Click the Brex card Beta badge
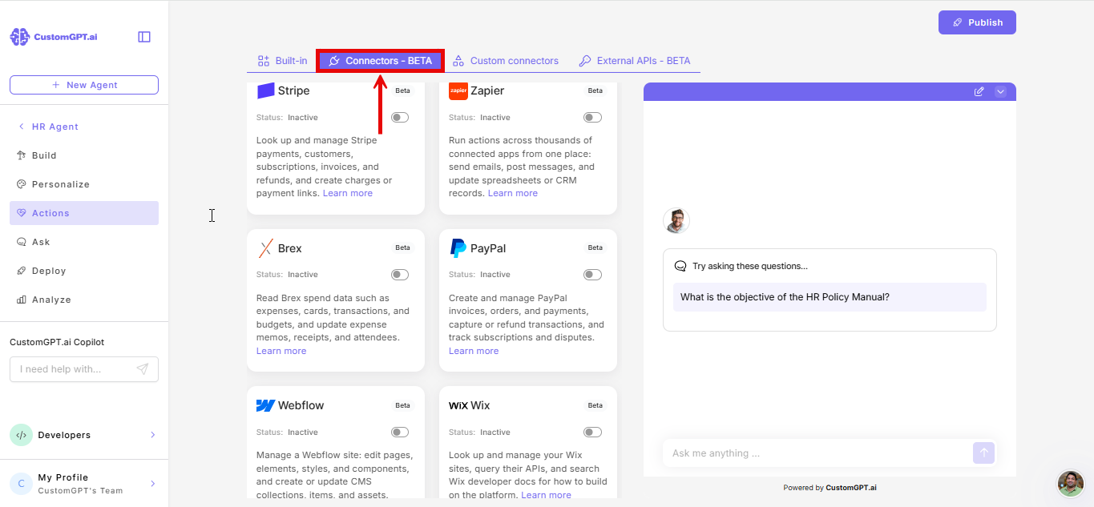The width and height of the screenshot is (1094, 507). pos(403,247)
